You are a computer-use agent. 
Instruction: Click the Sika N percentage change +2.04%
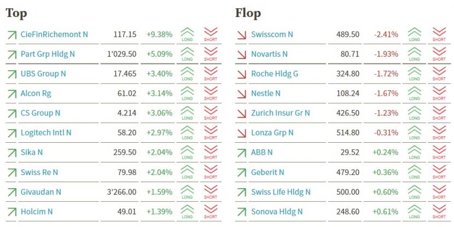(160, 152)
